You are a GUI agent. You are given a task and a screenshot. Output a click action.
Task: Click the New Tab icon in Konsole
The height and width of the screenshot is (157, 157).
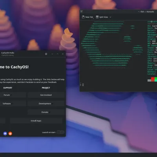pos(83,17)
